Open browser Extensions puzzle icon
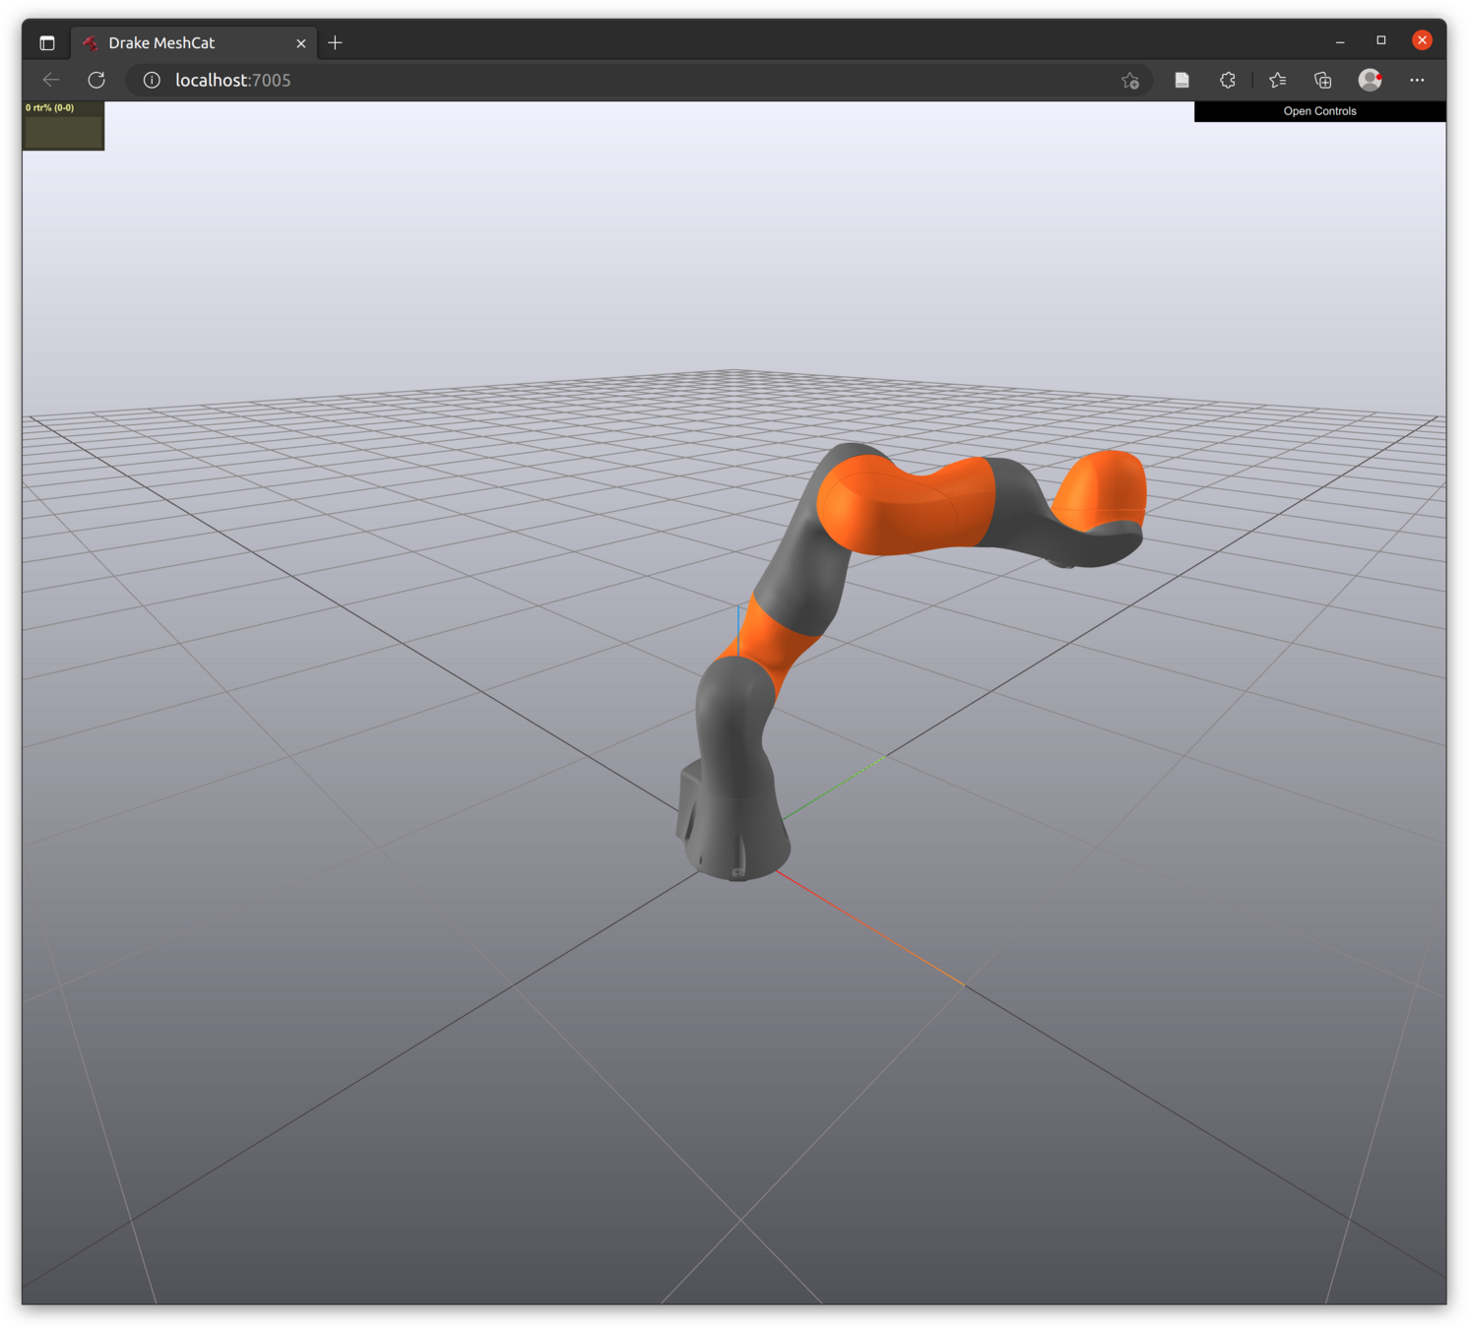This screenshot has height=1329, width=1468. [x=1227, y=80]
